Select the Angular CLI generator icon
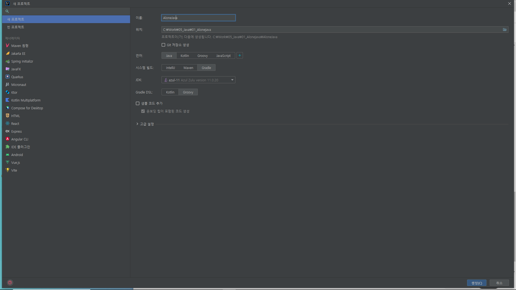Viewport: 516px width, 290px height. pos(8,139)
